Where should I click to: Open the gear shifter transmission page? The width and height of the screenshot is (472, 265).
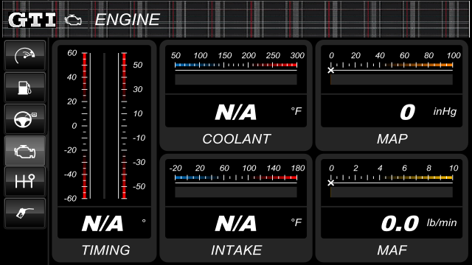pyautogui.click(x=25, y=182)
